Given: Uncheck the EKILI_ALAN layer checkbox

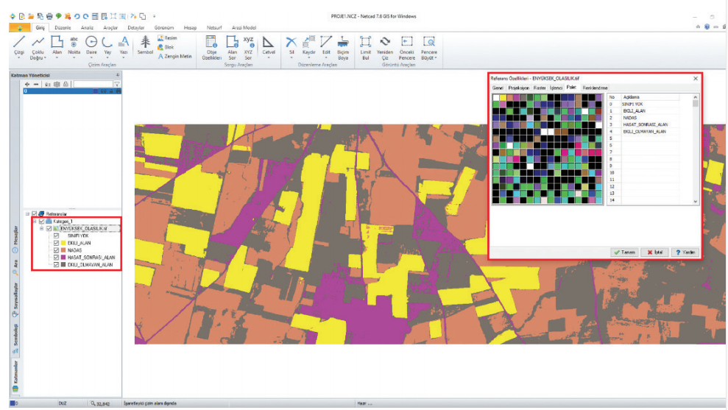Looking at the screenshot, I should click(57, 242).
